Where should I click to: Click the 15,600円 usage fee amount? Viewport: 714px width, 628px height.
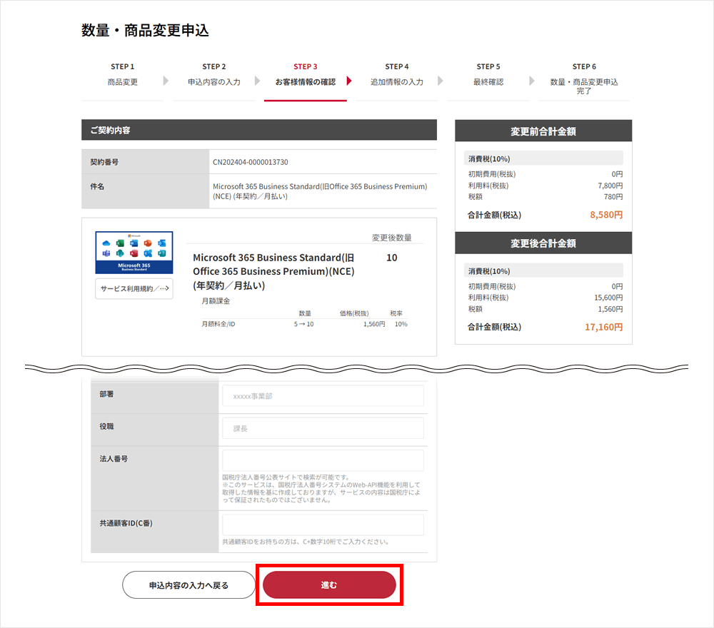pos(608,298)
